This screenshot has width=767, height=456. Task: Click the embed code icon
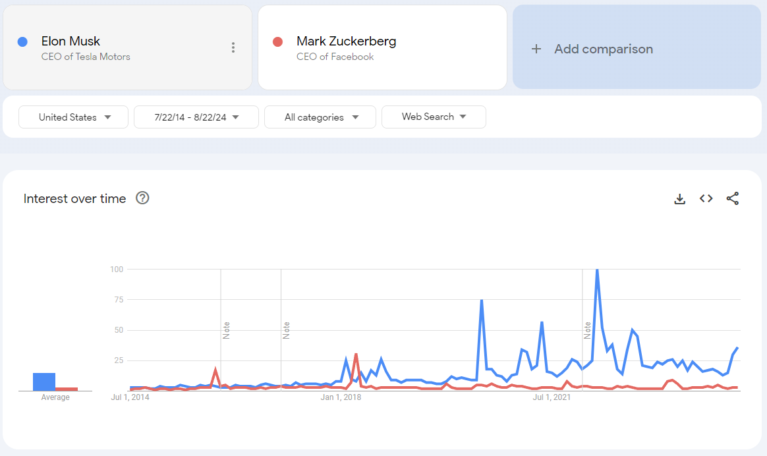point(706,198)
